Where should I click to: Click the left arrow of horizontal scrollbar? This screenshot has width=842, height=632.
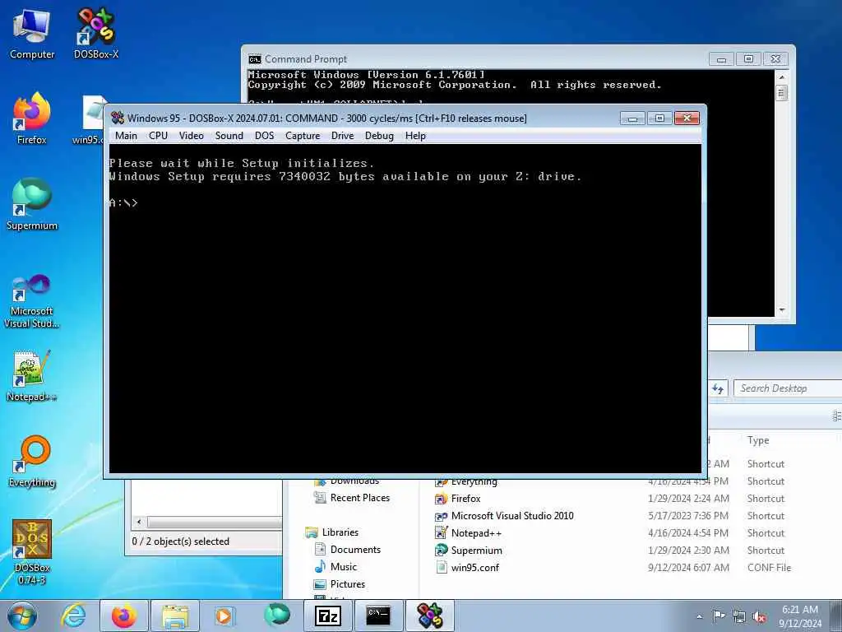[x=139, y=522]
